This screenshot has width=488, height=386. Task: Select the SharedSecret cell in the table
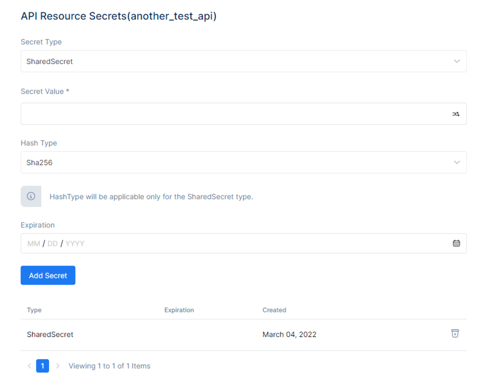50,335
